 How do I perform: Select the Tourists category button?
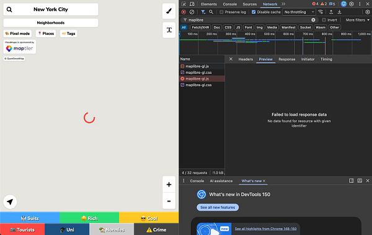coord(22,229)
